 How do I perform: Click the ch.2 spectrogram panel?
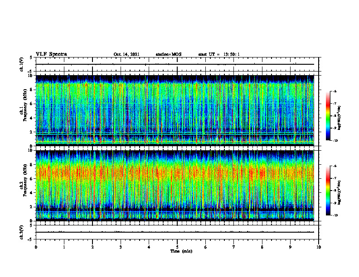pyautogui.click(x=175, y=186)
